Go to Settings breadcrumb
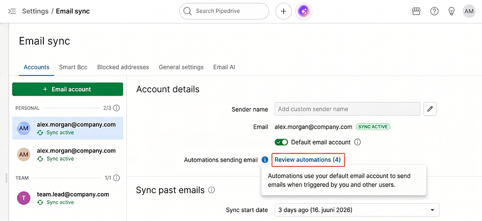This screenshot has height=221, width=482. pyautogui.click(x=35, y=11)
